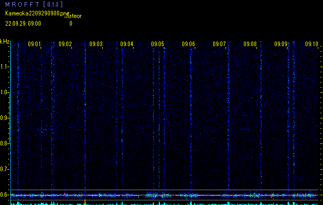The height and width of the screenshot is (205, 323).
Task: Click the MROFFT [0.1.3] title text
Action: point(34,4)
